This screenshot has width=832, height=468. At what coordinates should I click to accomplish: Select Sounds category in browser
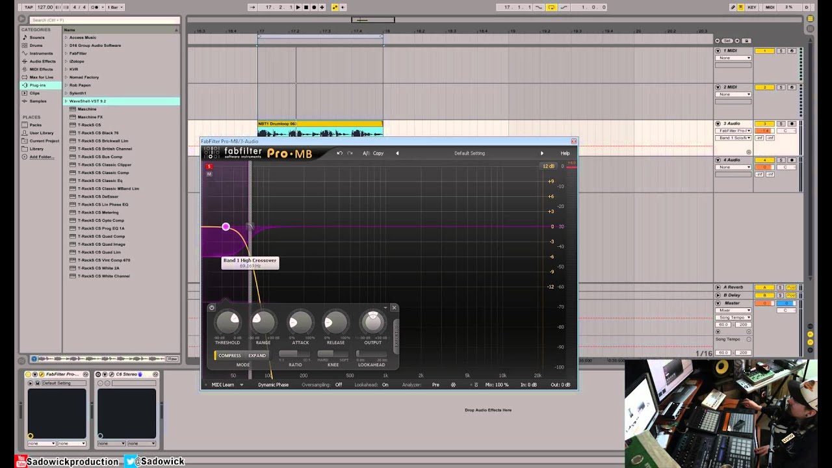click(x=37, y=38)
